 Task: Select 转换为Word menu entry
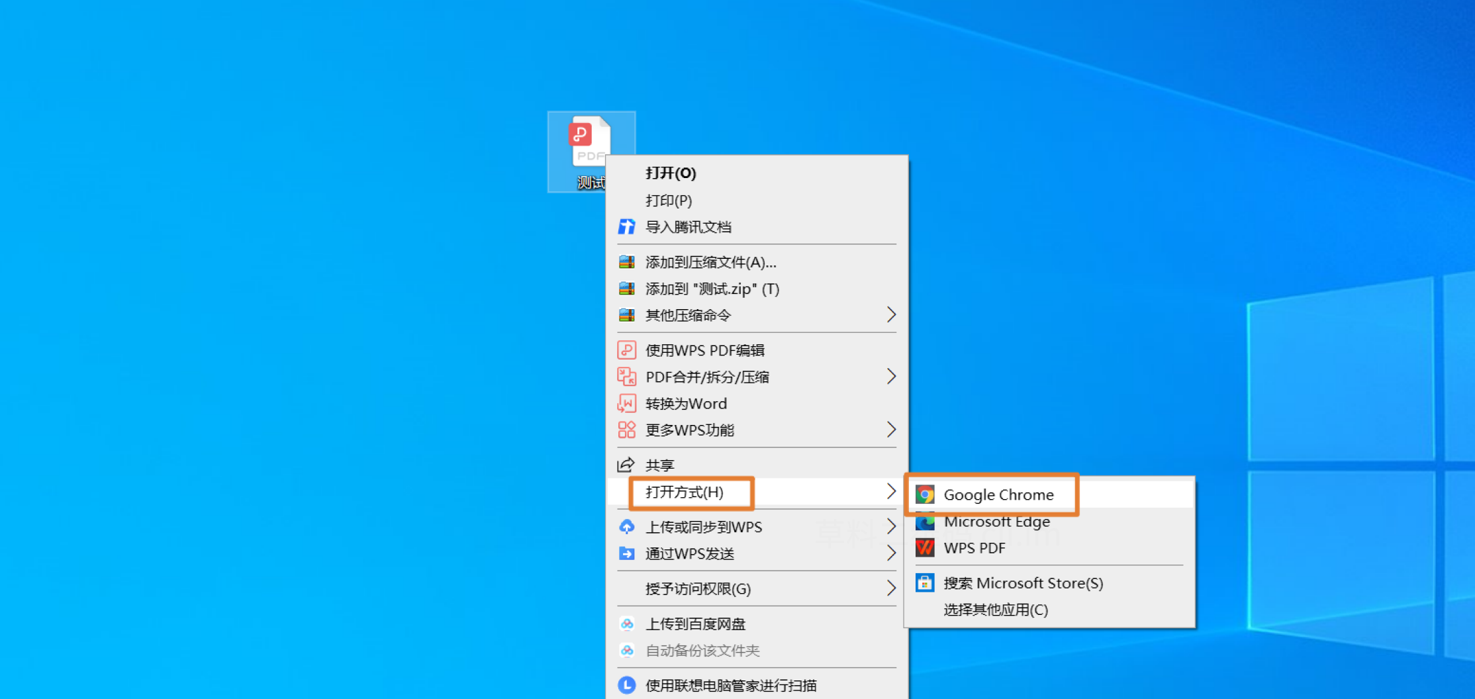[x=757, y=403]
